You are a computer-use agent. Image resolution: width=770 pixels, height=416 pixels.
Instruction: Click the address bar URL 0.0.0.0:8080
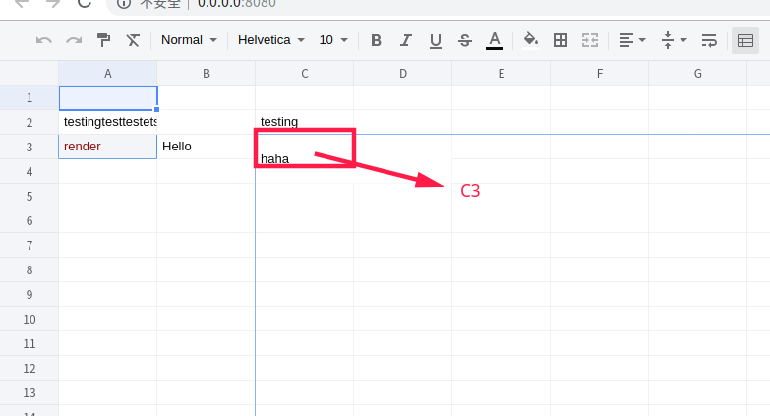[x=237, y=3]
